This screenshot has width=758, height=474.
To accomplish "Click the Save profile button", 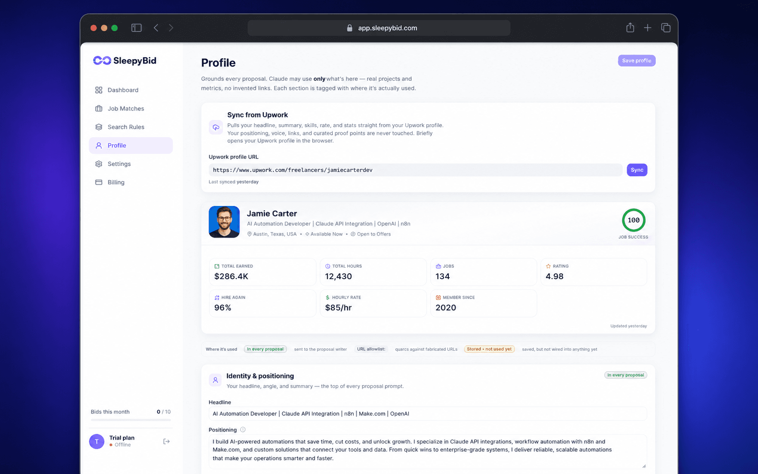I will 637,61.
